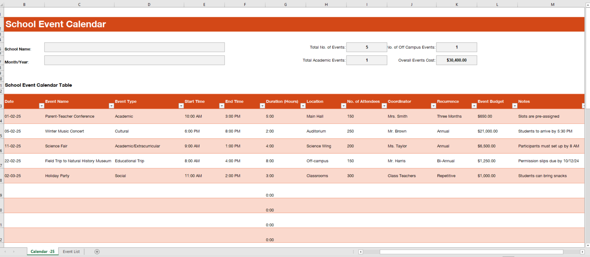Select column M by clicking its header
Image resolution: width=590 pixels, height=257 pixels.
[552, 4]
